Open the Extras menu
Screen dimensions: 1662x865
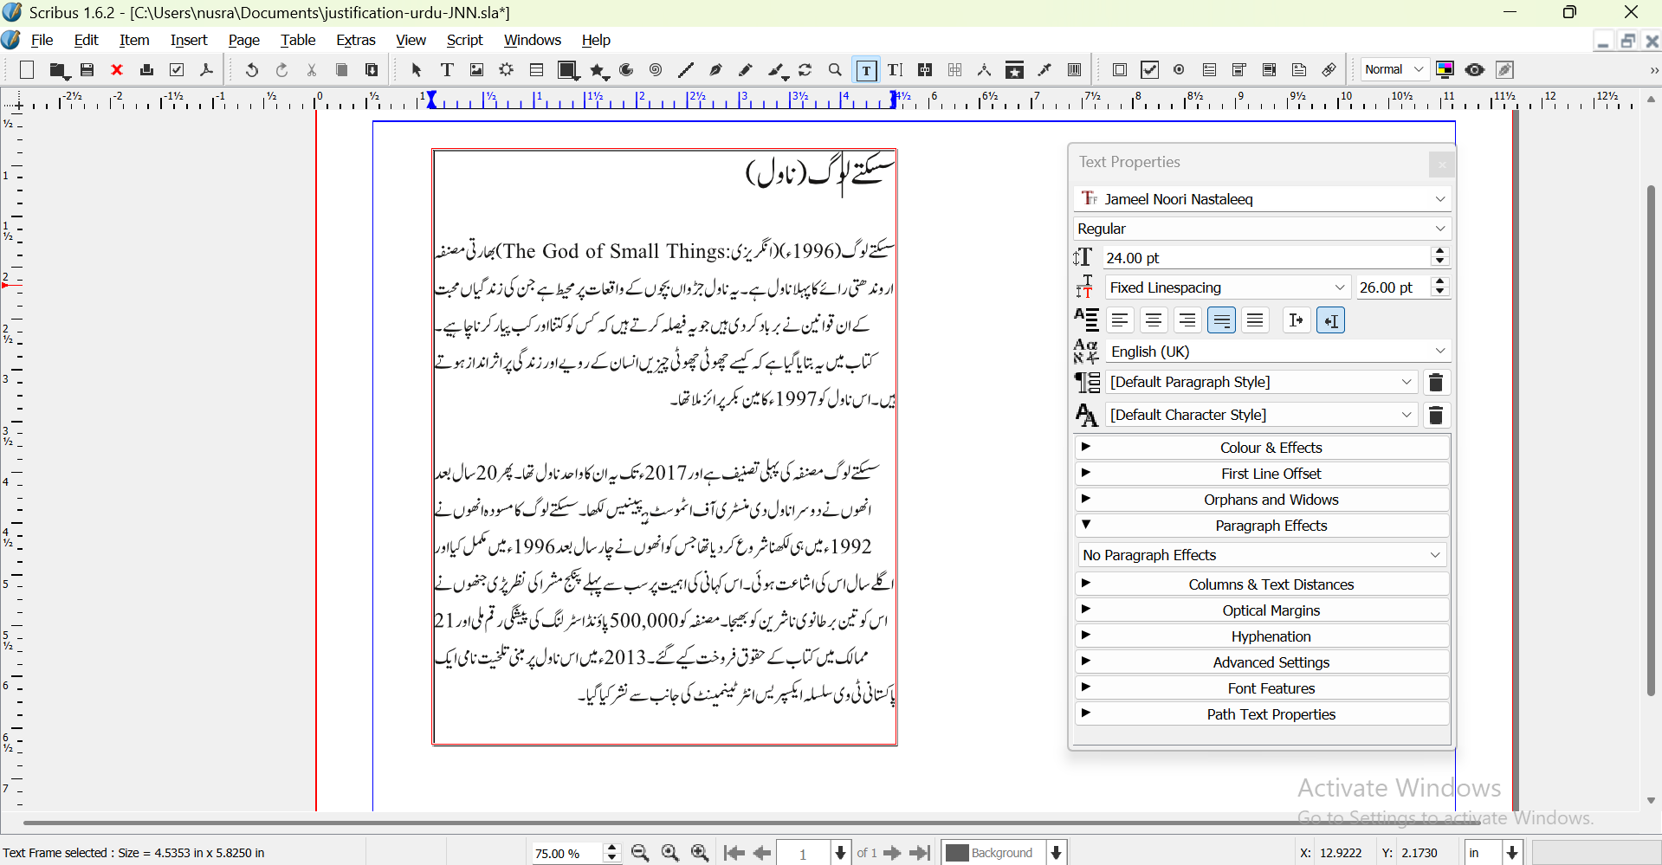tap(355, 40)
